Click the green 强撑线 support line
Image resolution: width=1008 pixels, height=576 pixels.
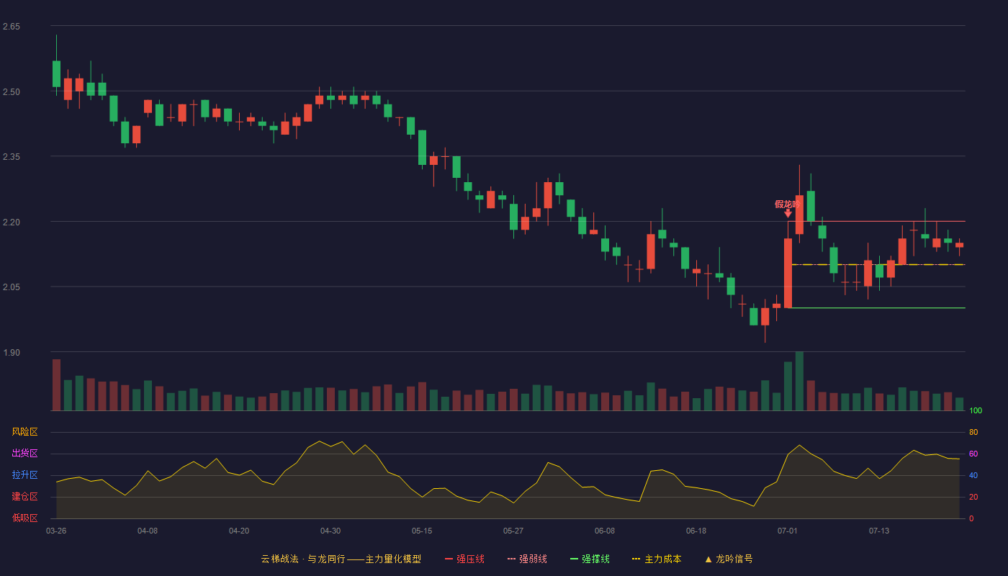877,308
